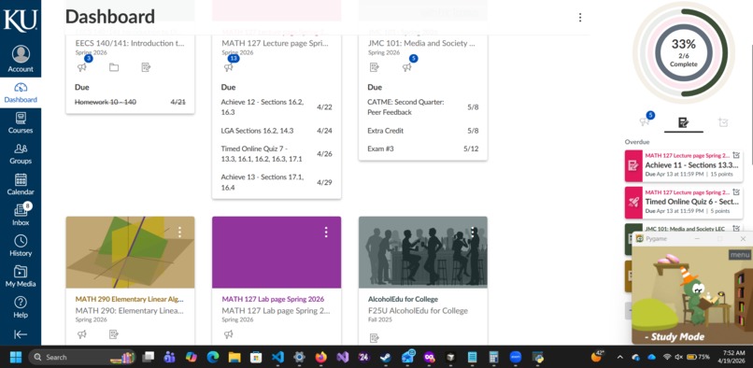Image resolution: width=753 pixels, height=368 pixels.
Task: Click the AlcoholEdu card bar image
Action: pyautogui.click(x=423, y=252)
